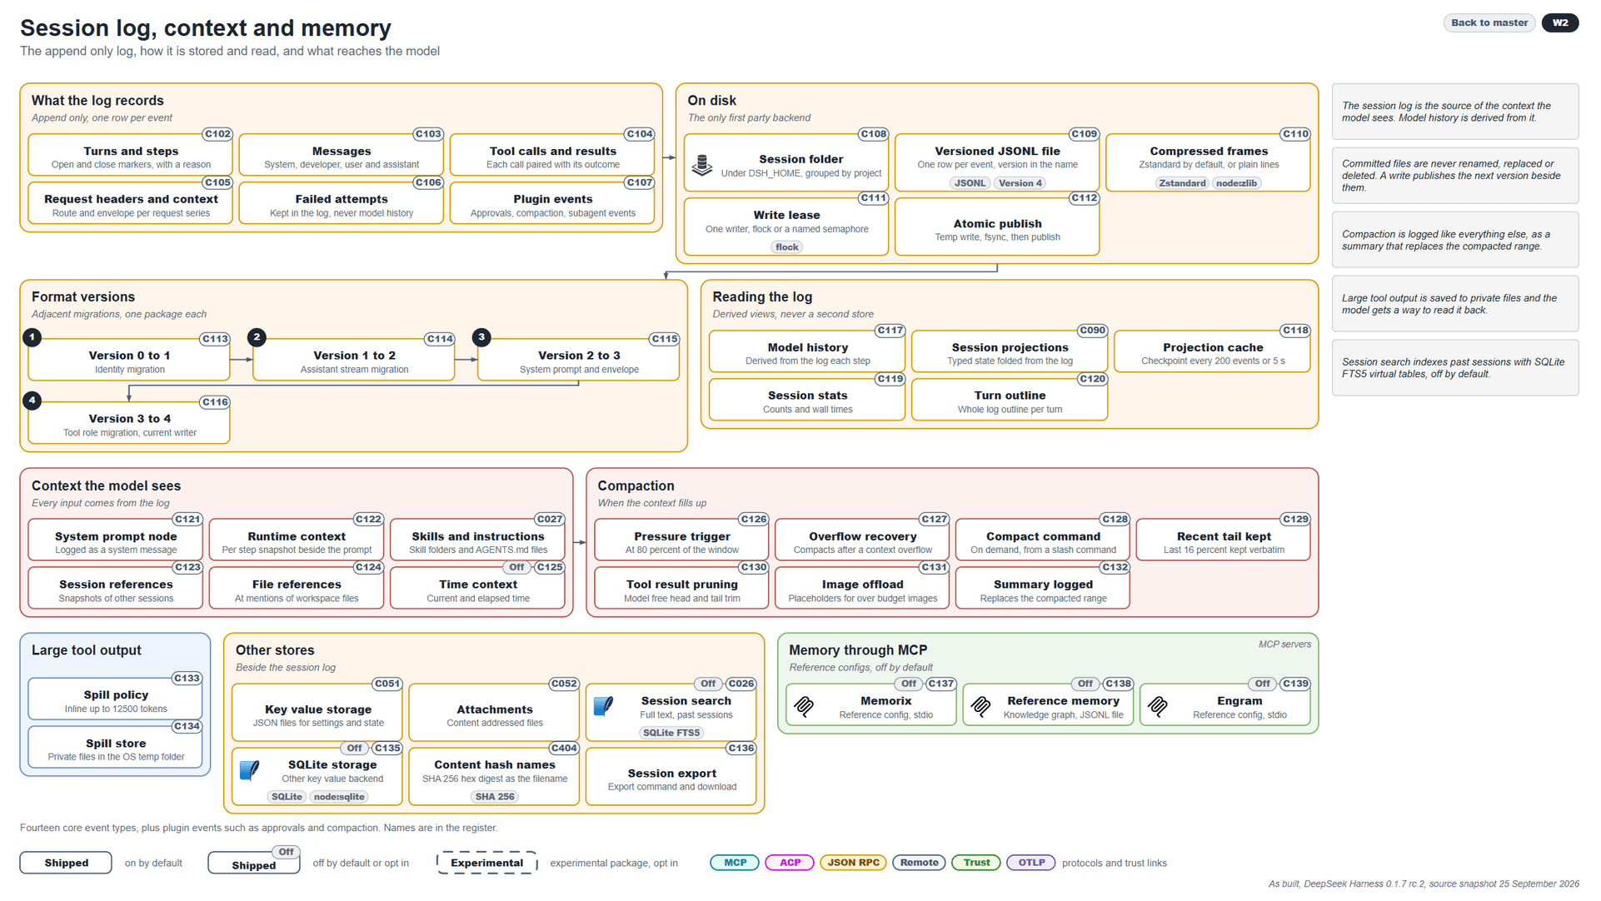Open the System prompt node card
Screen dimensions: 1601x901
tap(116, 541)
